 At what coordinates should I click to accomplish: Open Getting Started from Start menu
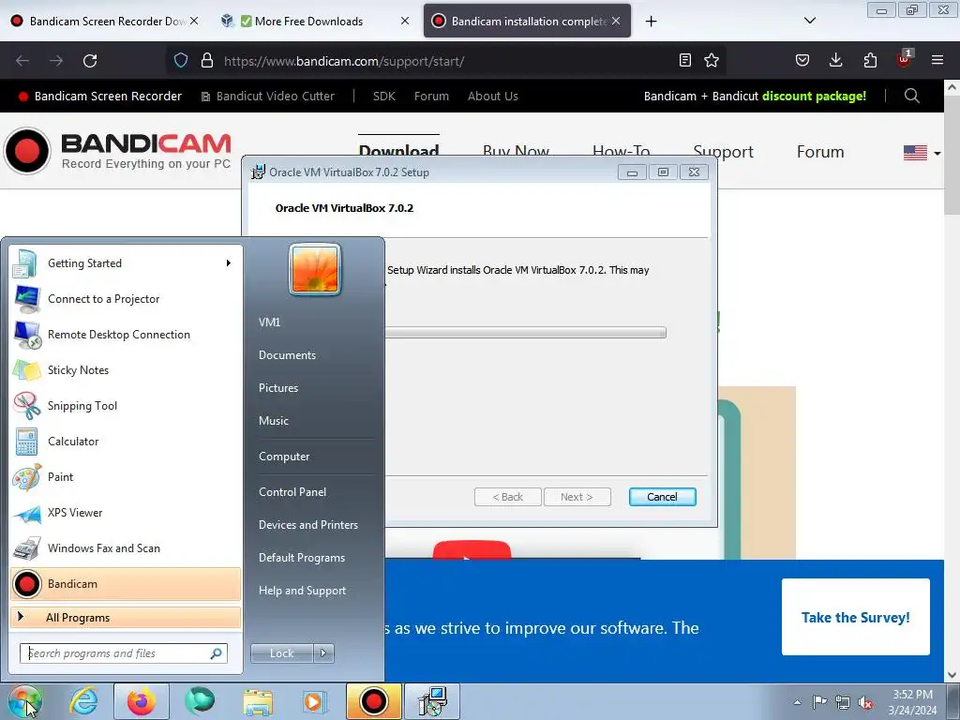pos(126,263)
